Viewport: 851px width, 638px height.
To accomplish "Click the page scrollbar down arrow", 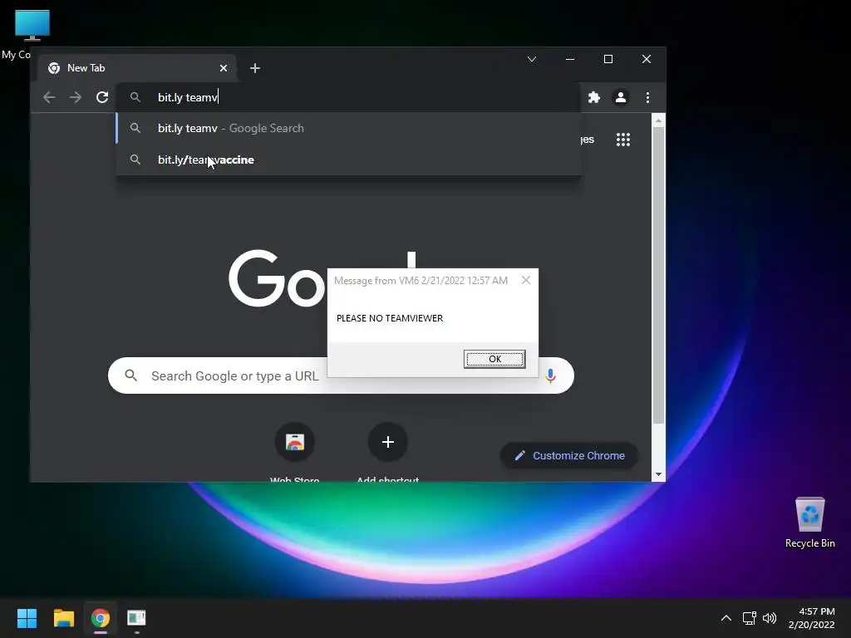I will point(658,474).
